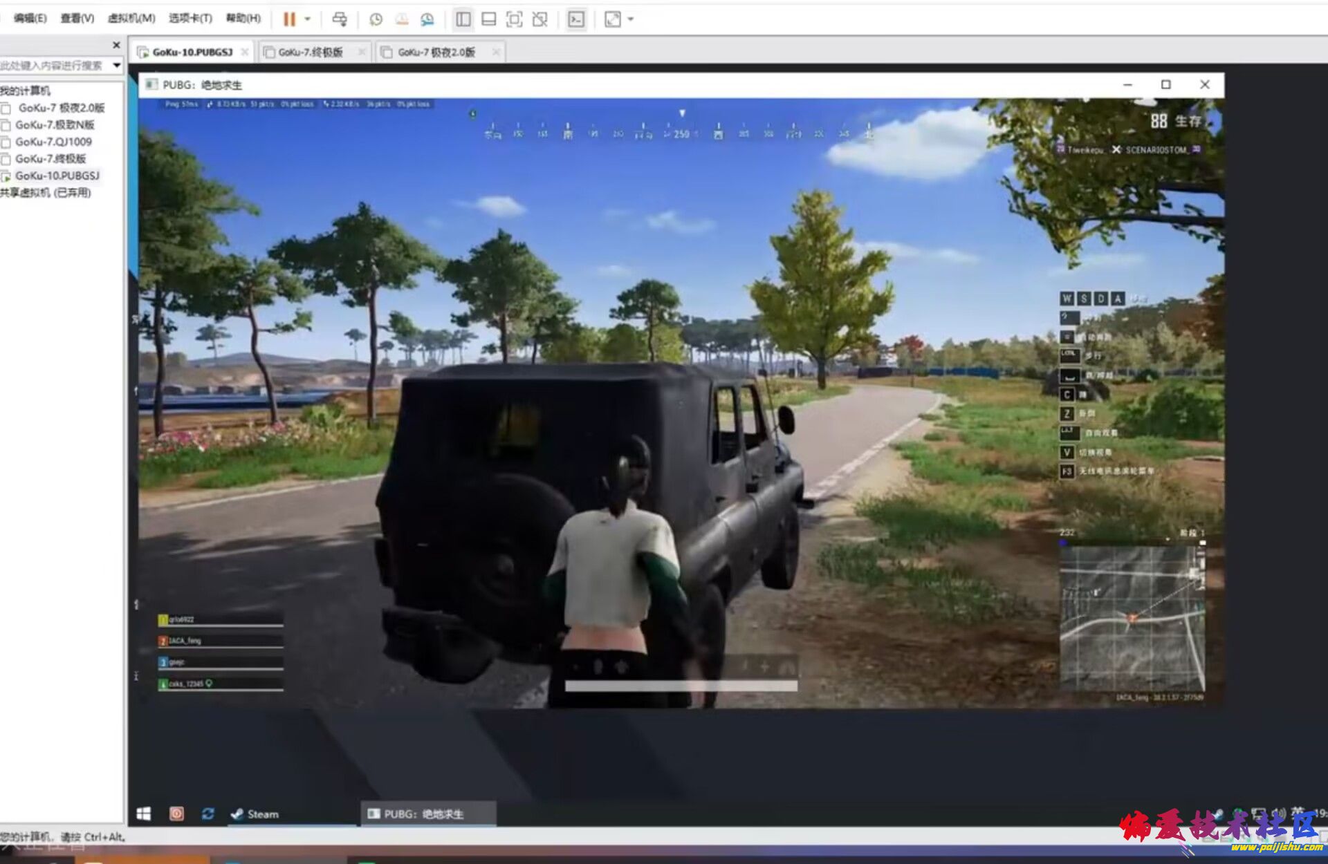The image size is (1328, 864).
Task: Revert the virtual machine to its snapshot
Action: (401, 19)
